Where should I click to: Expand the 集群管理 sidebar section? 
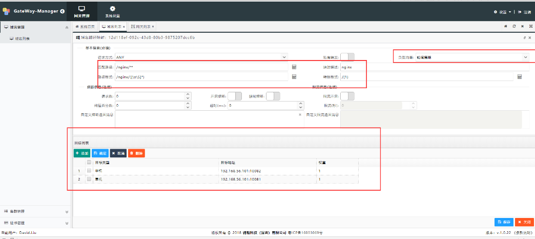67,212
